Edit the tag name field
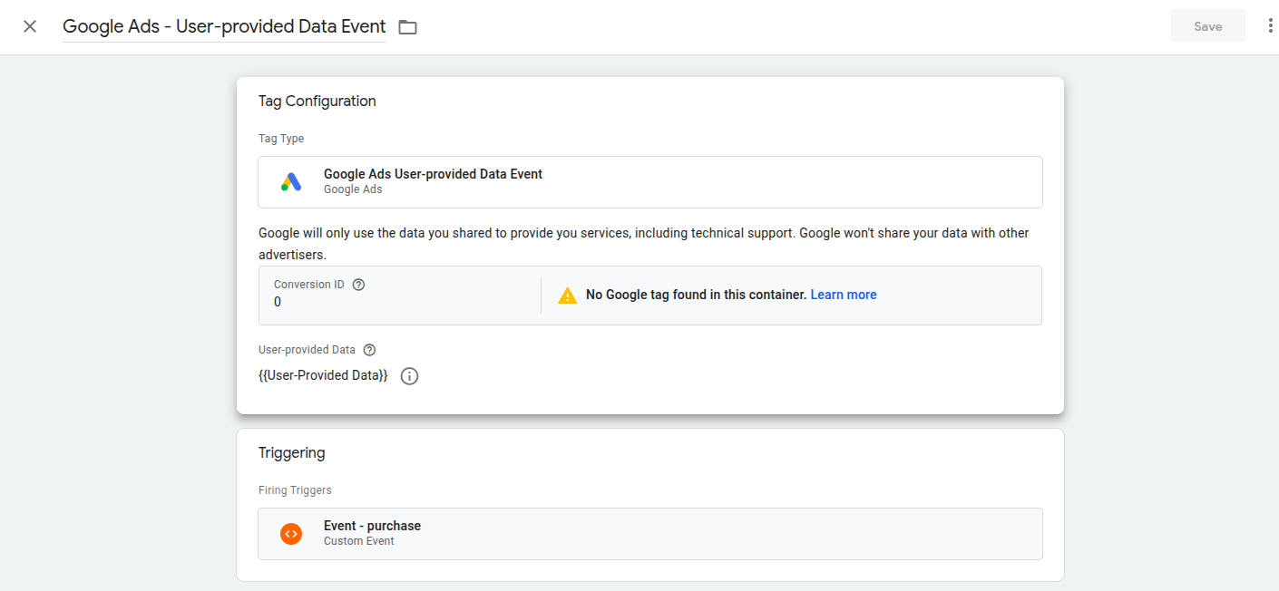This screenshot has height=591, width=1279. (x=224, y=27)
